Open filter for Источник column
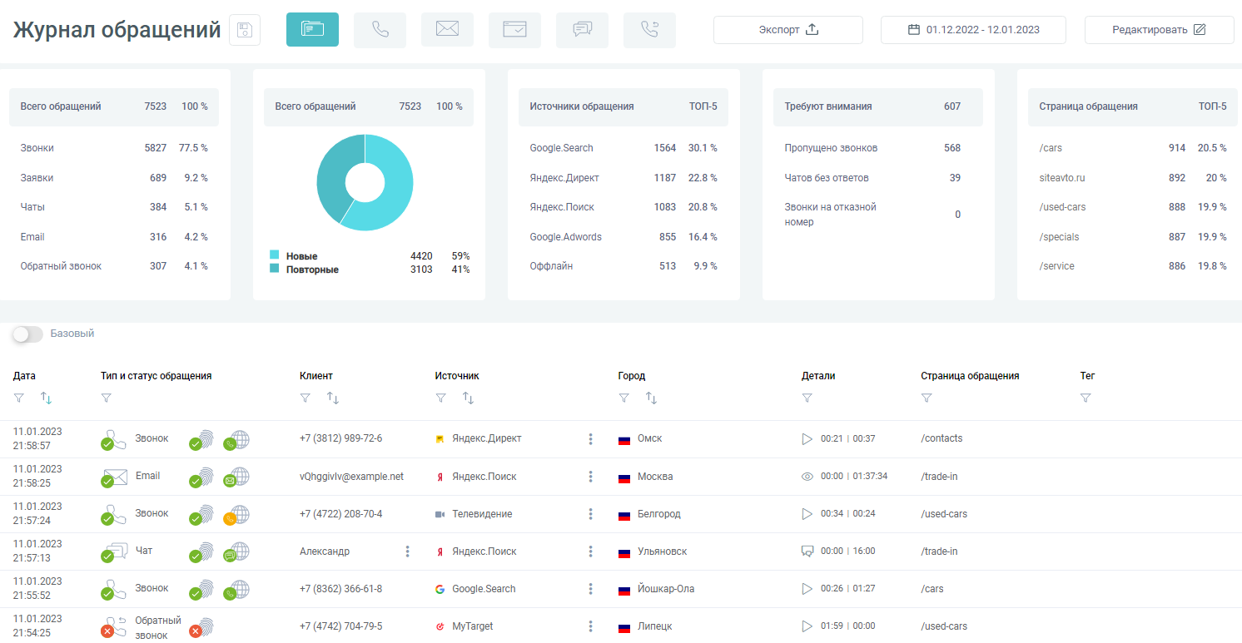Screen dimensions: 1242x643 click(x=440, y=398)
